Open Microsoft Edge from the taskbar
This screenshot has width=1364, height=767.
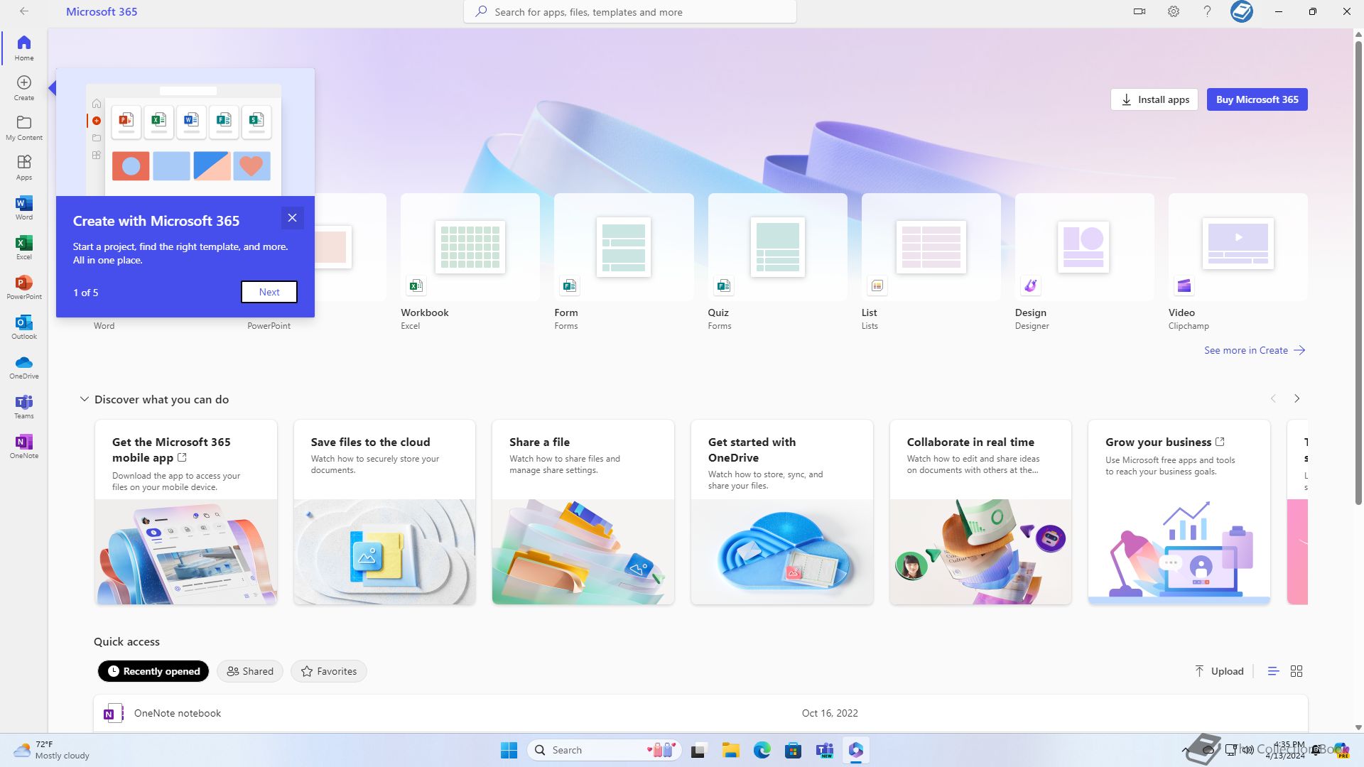(762, 750)
